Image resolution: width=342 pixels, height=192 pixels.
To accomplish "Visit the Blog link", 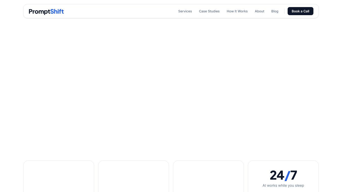I will click(x=275, y=11).
